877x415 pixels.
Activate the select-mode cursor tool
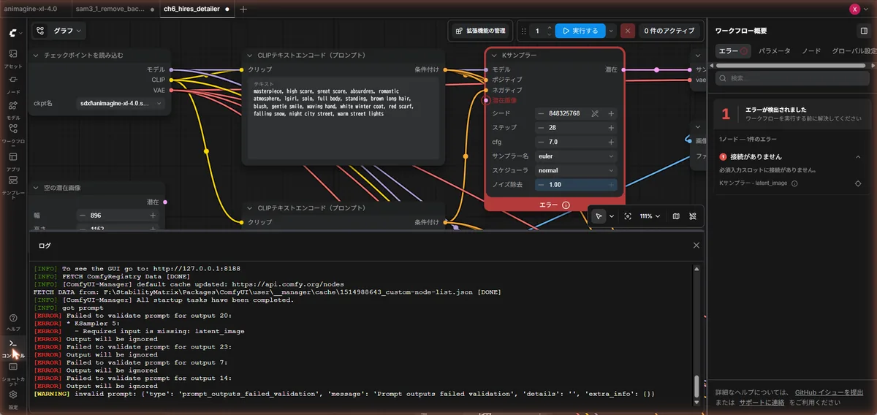[599, 216]
